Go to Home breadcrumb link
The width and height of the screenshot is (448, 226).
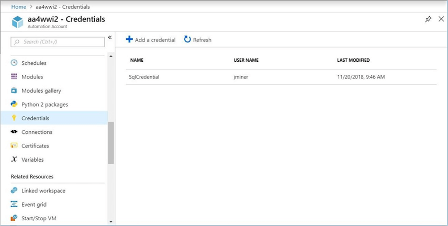pyautogui.click(x=18, y=7)
